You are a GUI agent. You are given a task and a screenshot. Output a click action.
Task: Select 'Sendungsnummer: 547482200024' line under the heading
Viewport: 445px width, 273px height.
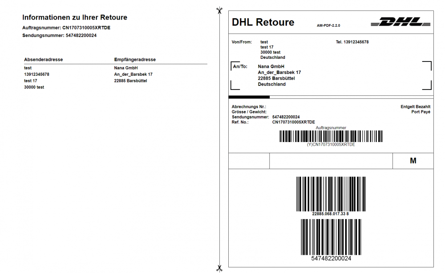(x=59, y=36)
